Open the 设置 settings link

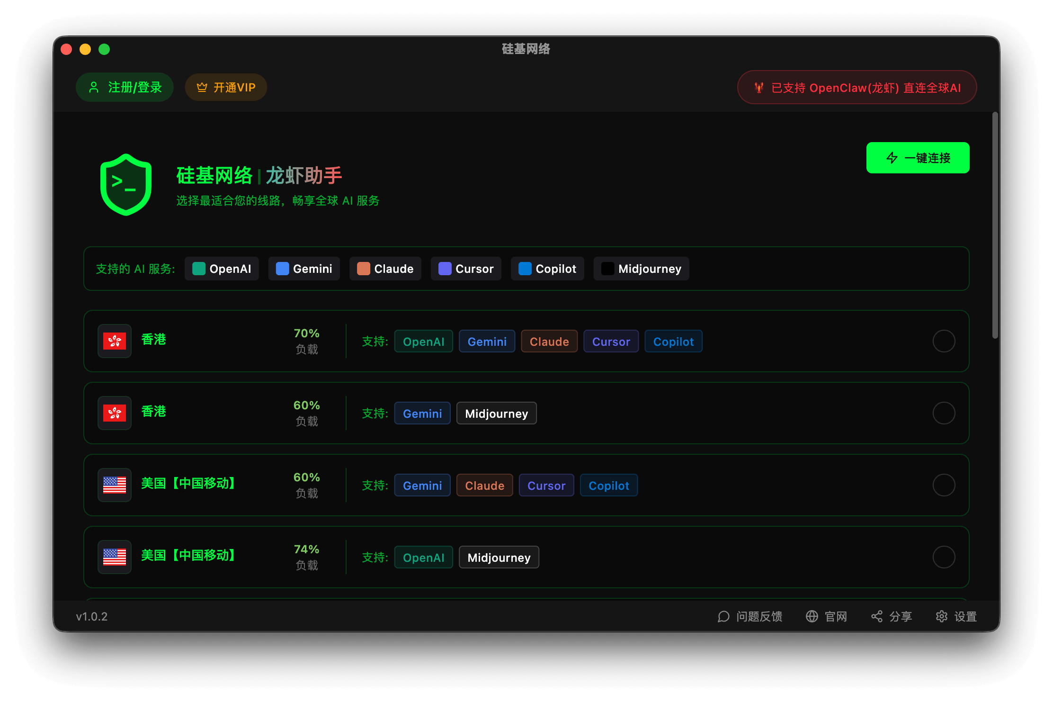click(x=956, y=616)
